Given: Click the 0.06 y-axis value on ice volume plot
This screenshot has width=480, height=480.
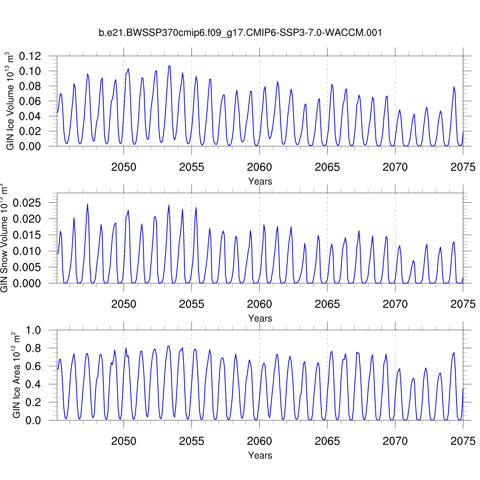Looking at the screenshot, I should (30, 101).
